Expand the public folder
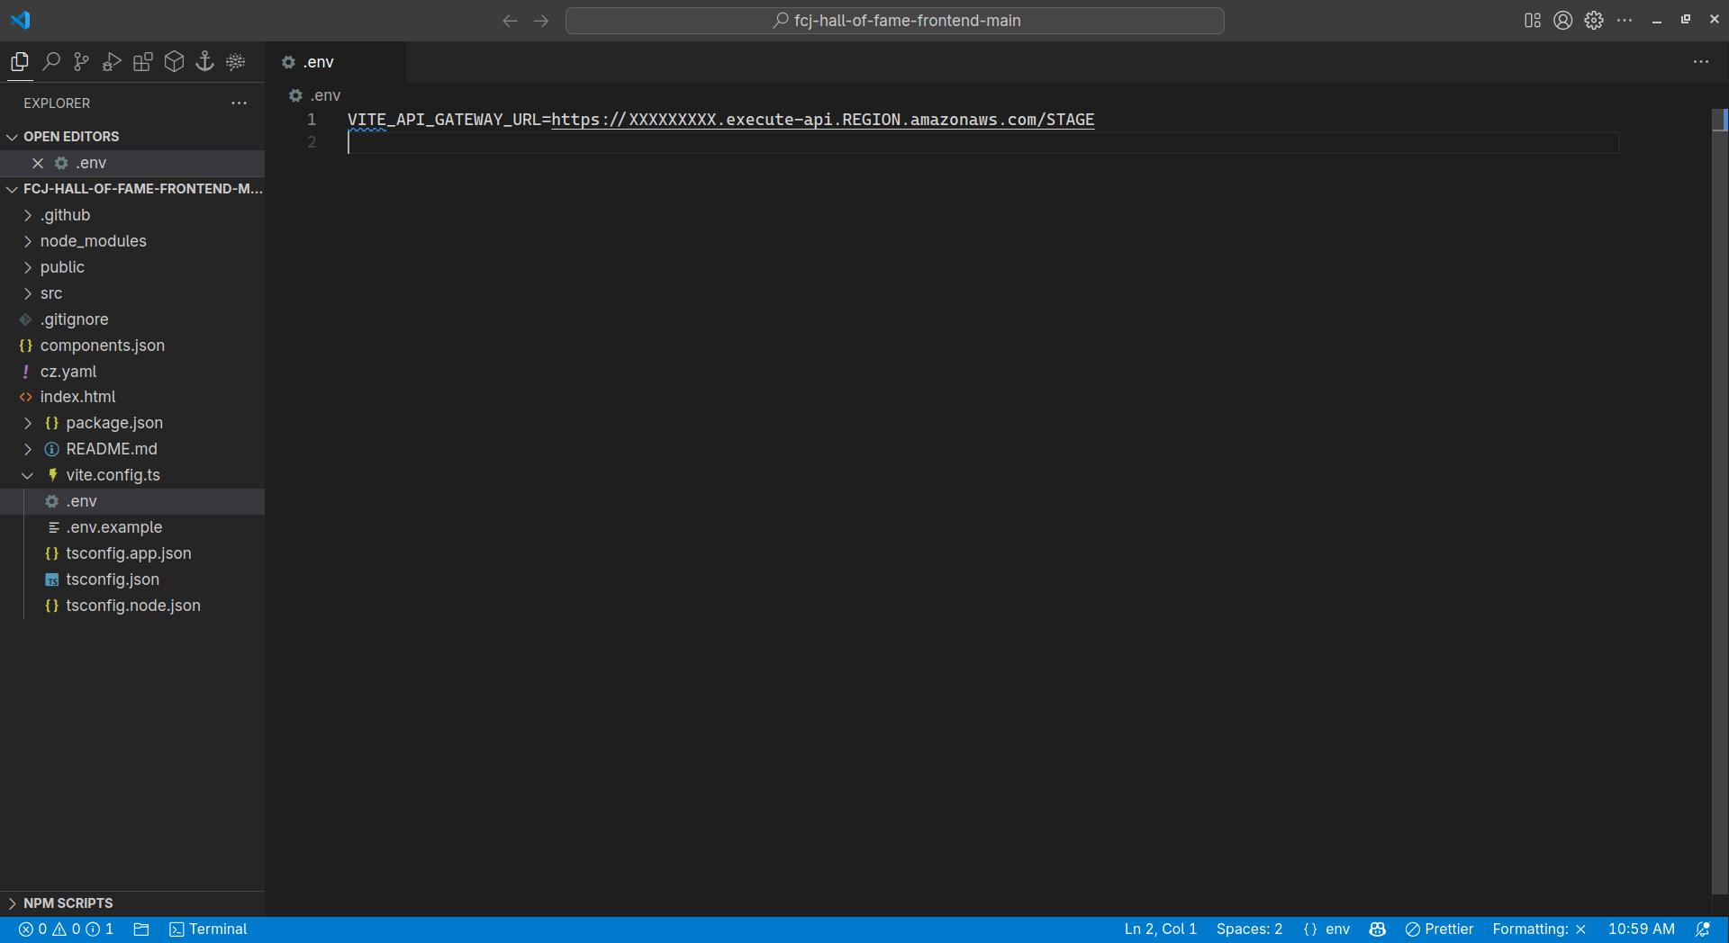 click(28, 267)
